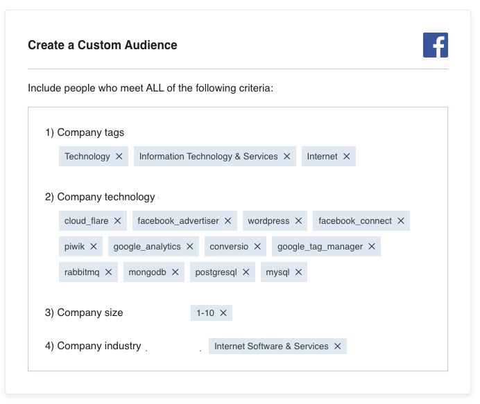The width and height of the screenshot is (480, 404).
Task: Select the facebook_advertiser chip text
Action: 178,221
